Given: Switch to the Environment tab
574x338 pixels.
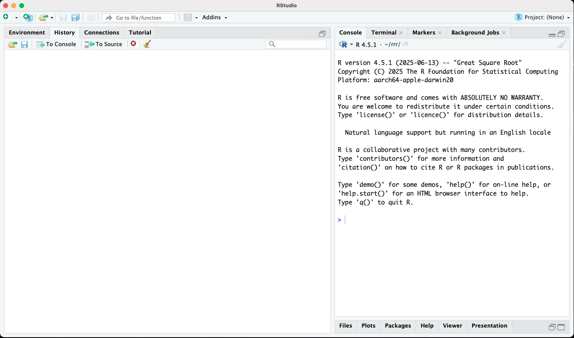Looking at the screenshot, I should tap(27, 32).
